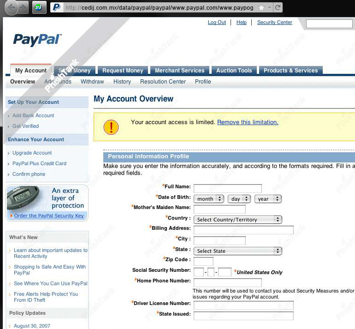Screen dimensions: 355x329
Task: Click the Set Up Your Account heading
Action: coord(33,102)
